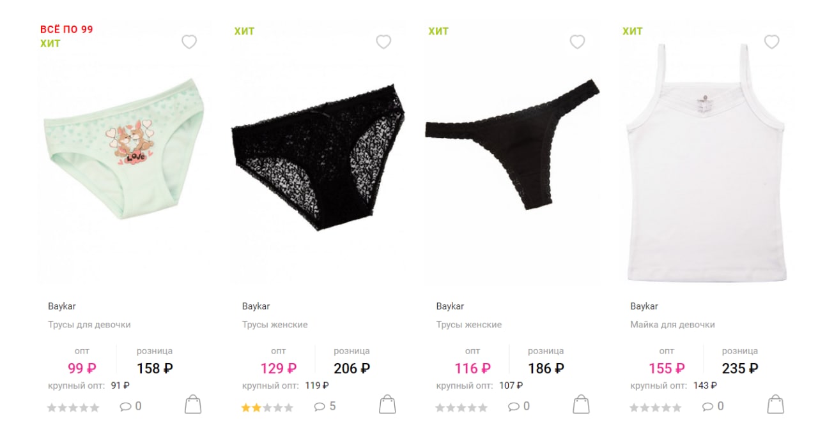View the two-star rating of lace panties
818x432 pixels.
(x=267, y=407)
